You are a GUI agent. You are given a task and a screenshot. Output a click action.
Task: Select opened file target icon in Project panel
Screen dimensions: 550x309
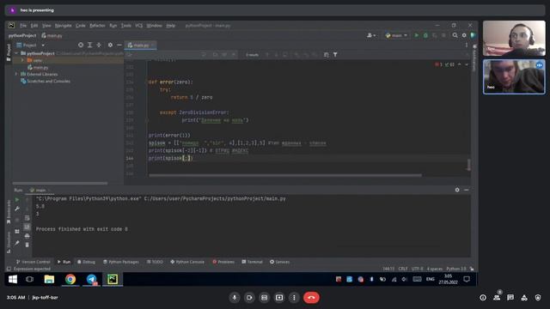(x=81, y=45)
